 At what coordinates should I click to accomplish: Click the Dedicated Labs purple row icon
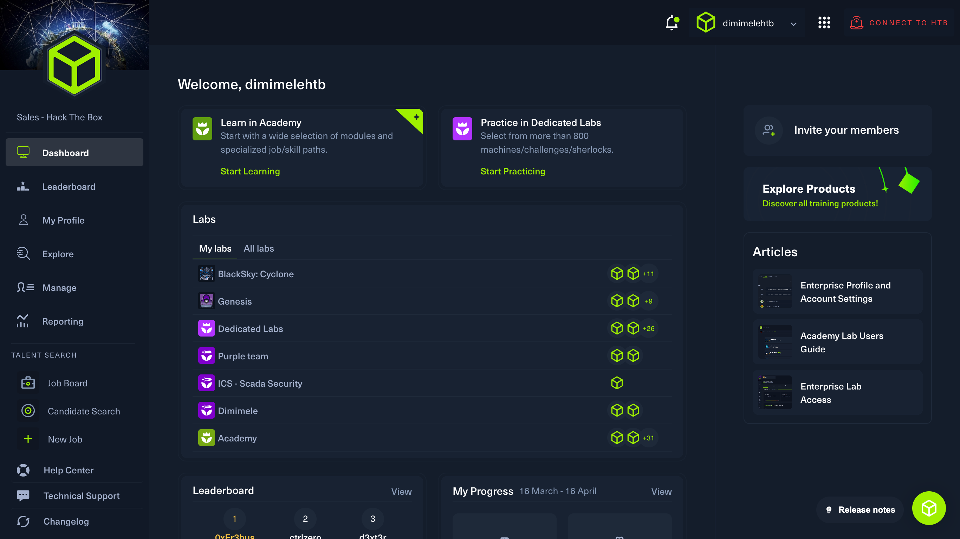pyautogui.click(x=207, y=328)
